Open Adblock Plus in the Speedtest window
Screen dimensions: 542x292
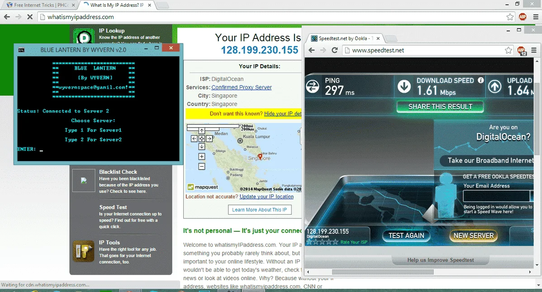(x=521, y=51)
